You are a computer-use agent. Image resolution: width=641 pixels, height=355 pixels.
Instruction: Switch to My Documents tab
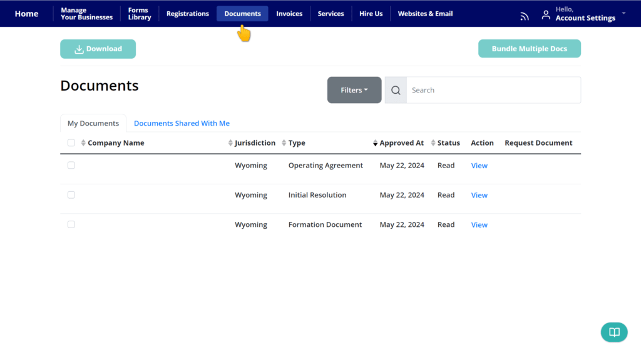93,123
